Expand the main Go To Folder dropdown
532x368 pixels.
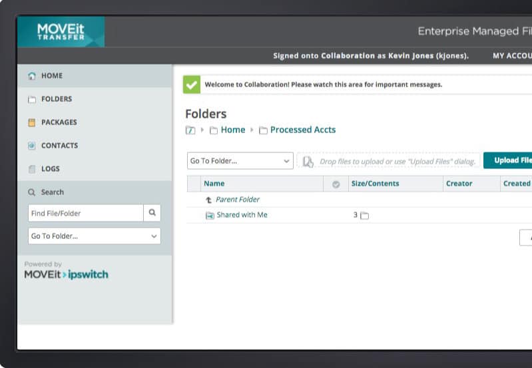coord(240,161)
